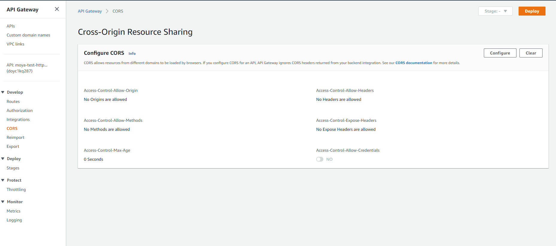The image size is (556, 246).
Task: Navigate to Routes
Action: [13, 101]
